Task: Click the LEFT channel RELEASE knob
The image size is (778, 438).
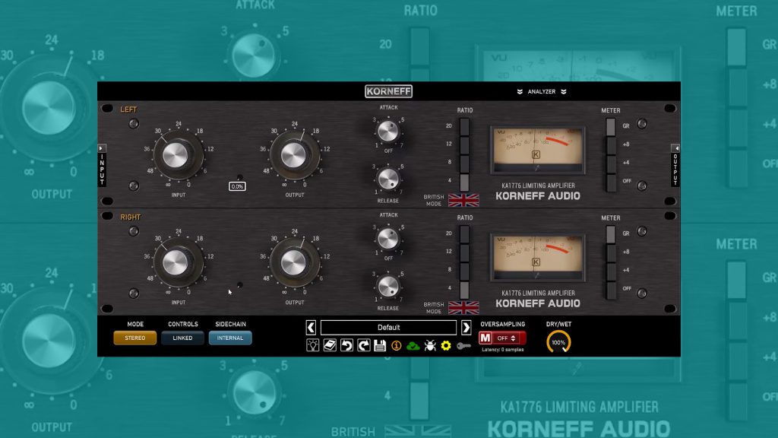Action: pyautogui.click(x=388, y=179)
